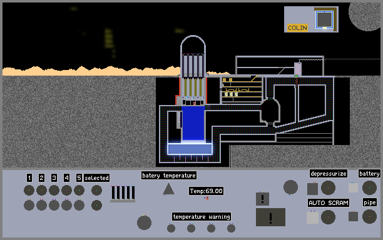The image size is (383, 240).
Task: Click the AUTO SCRAM round button
Action: tap(328, 217)
